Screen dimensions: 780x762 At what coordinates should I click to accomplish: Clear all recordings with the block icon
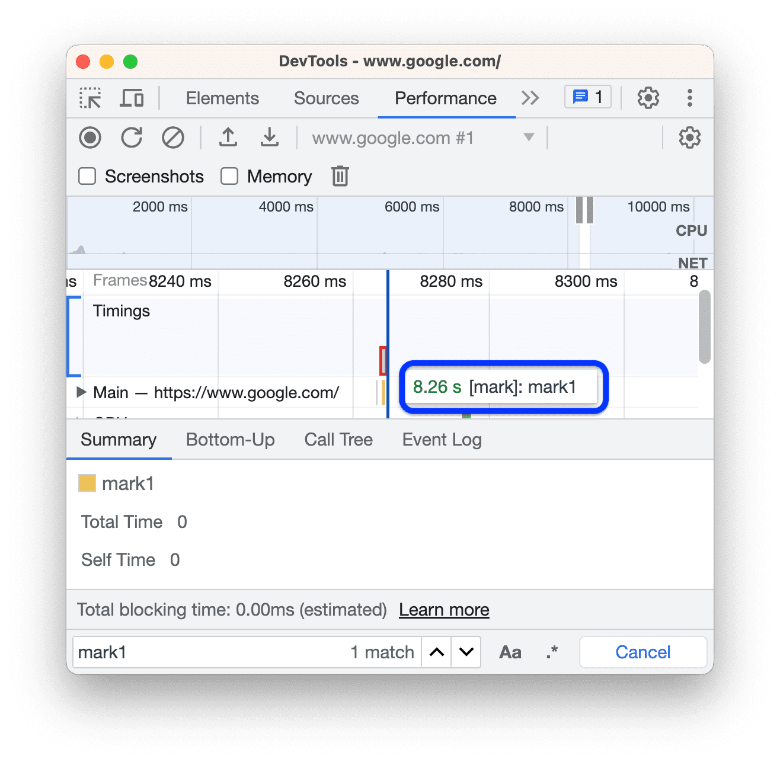[x=172, y=137]
